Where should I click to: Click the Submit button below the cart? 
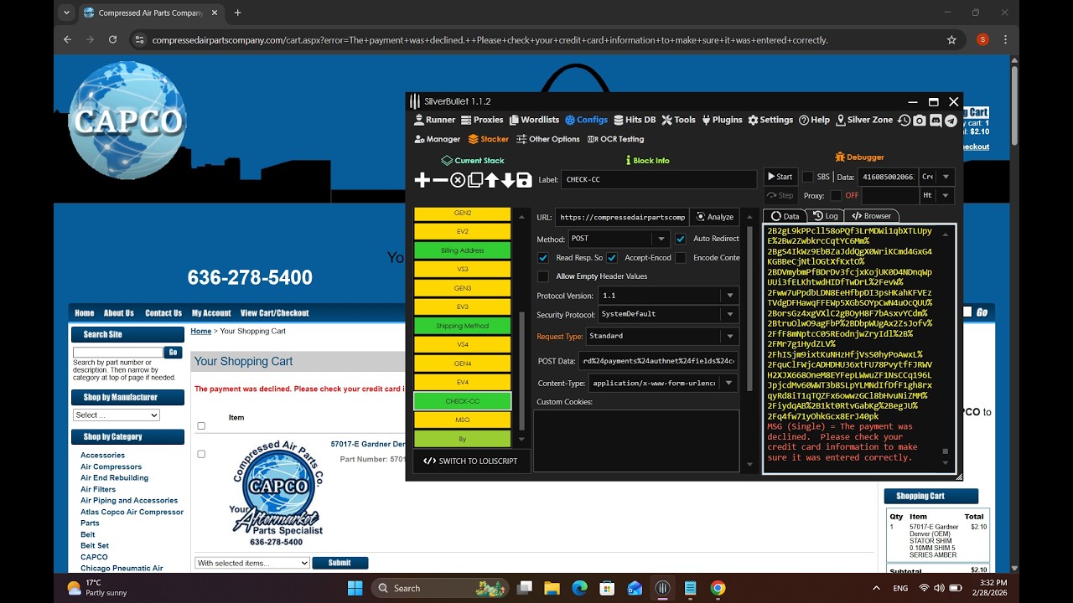tap(340, 563)
